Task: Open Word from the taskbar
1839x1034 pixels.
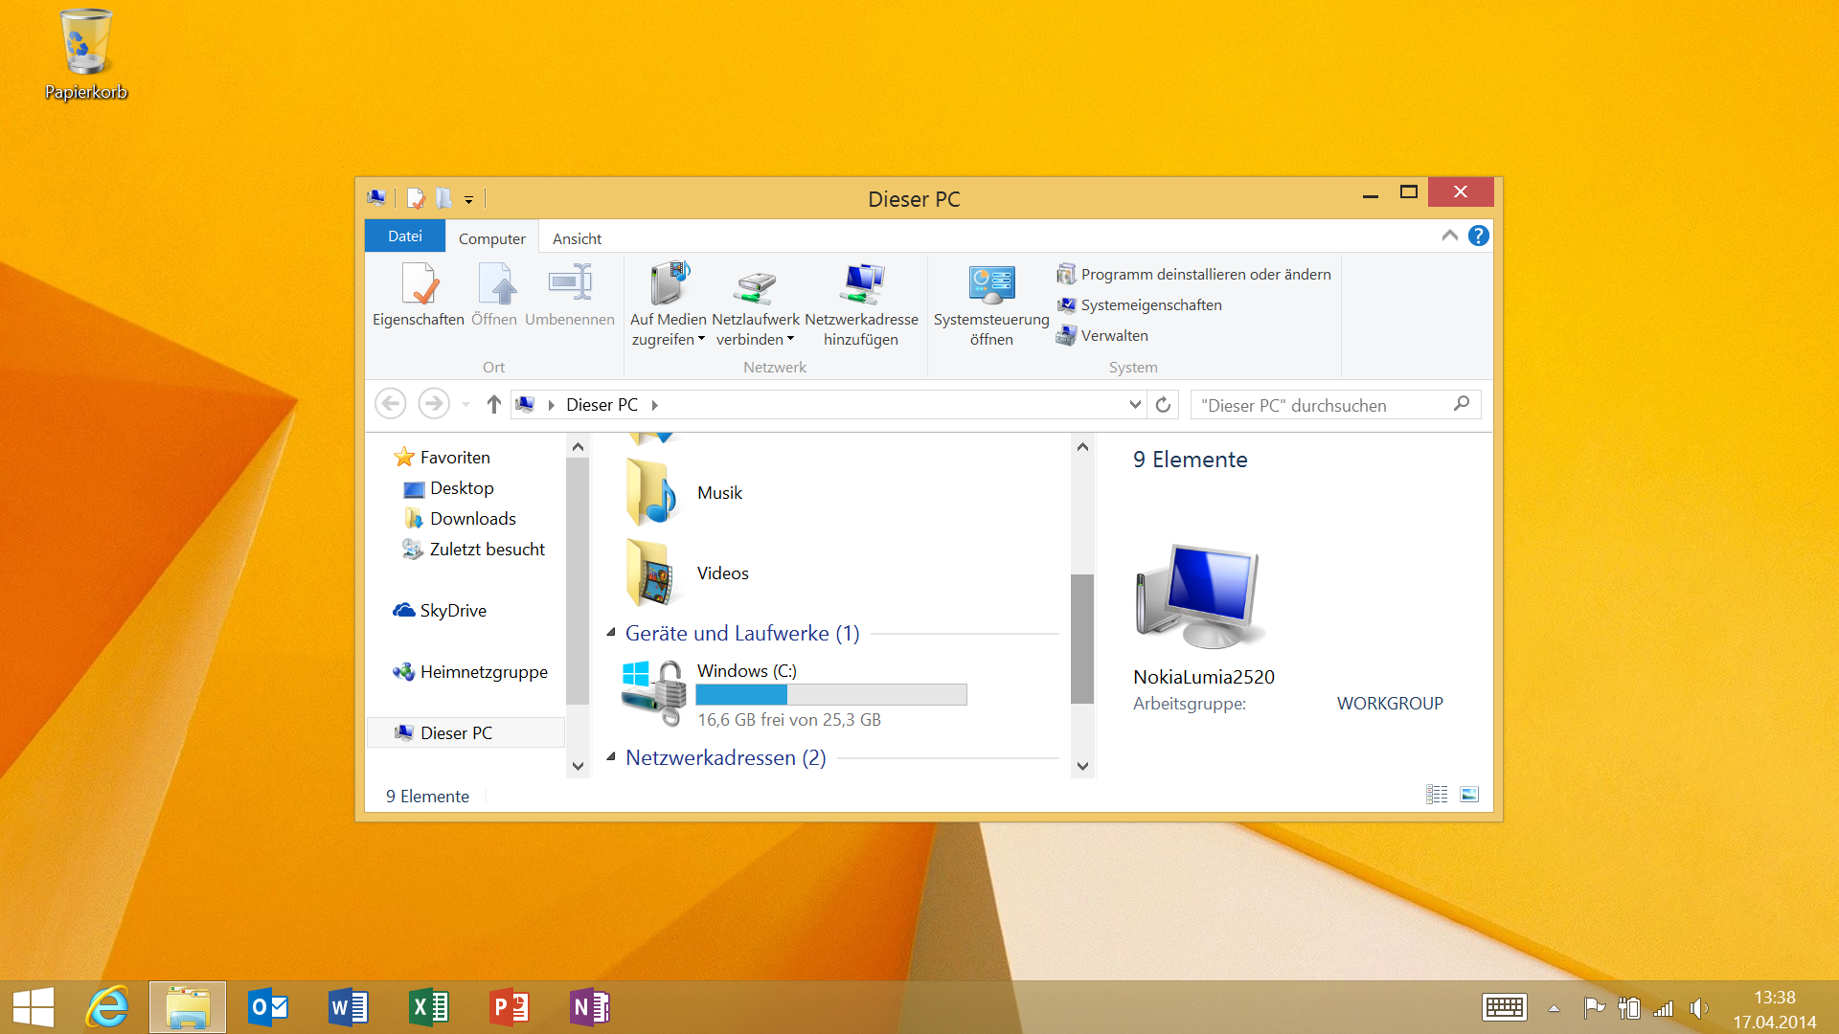Action: 348,1007
